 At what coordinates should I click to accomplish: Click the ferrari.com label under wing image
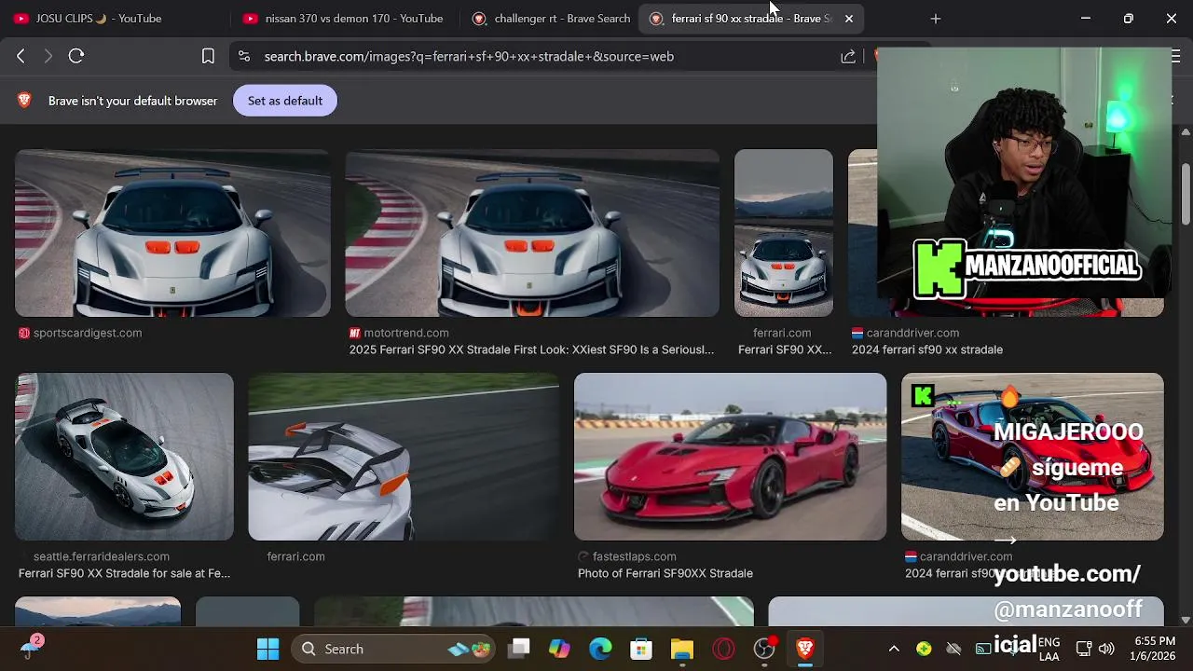point(295,556)
